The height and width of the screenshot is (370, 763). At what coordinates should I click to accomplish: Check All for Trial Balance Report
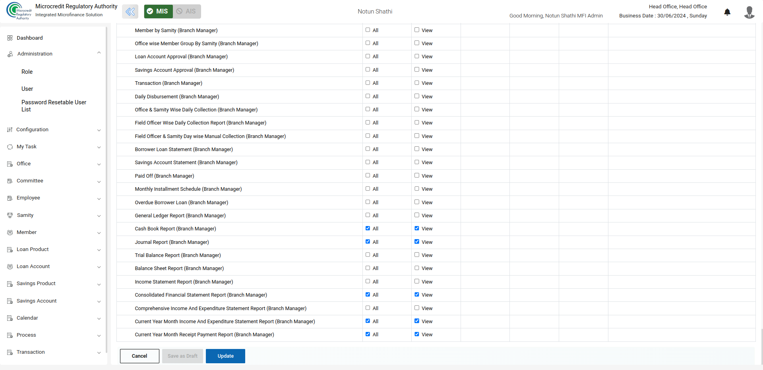(x=368, y=255)
